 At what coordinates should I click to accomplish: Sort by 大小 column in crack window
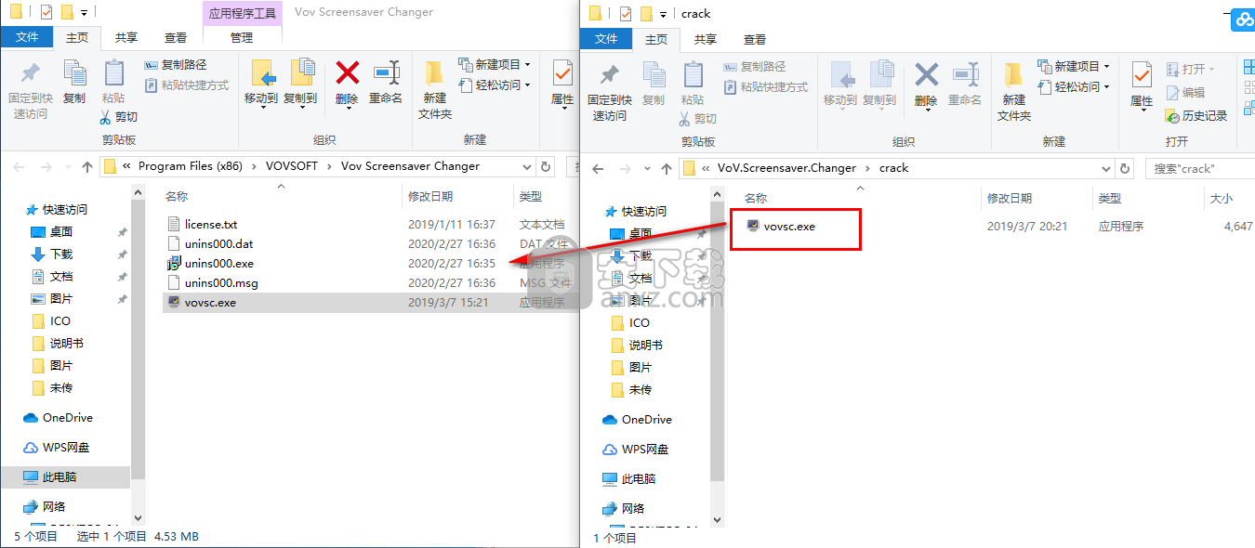pyautogui.click(x=1221, y=198)
